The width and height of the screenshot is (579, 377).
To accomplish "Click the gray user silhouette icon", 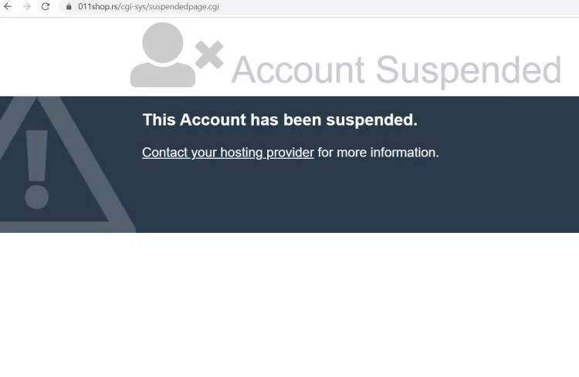I will click(162, 55).
